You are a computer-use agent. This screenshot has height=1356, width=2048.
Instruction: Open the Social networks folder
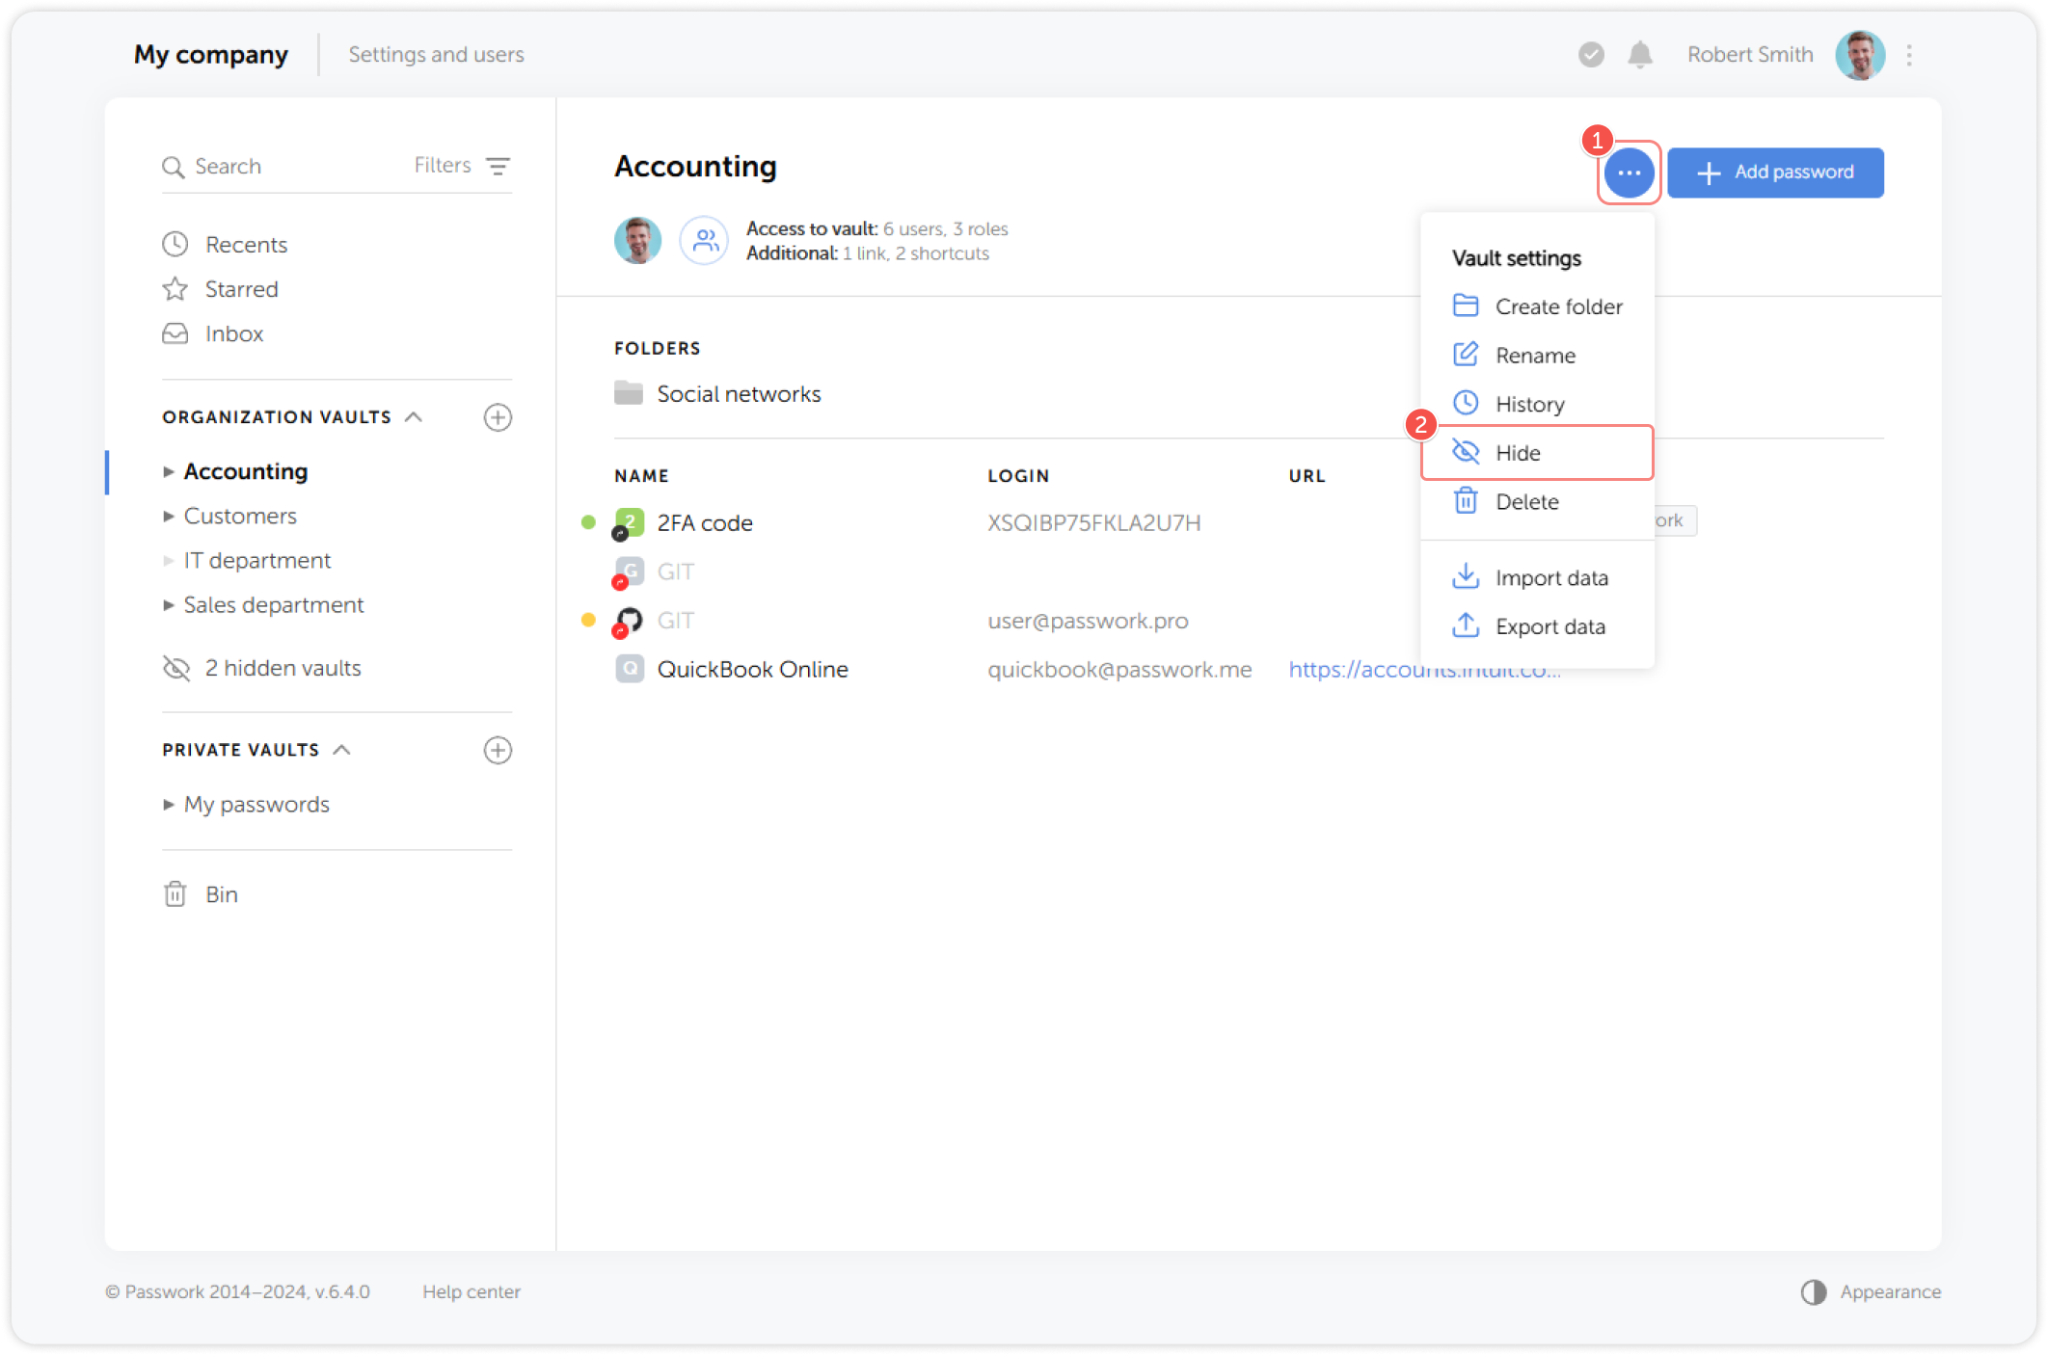coord(739,392)
